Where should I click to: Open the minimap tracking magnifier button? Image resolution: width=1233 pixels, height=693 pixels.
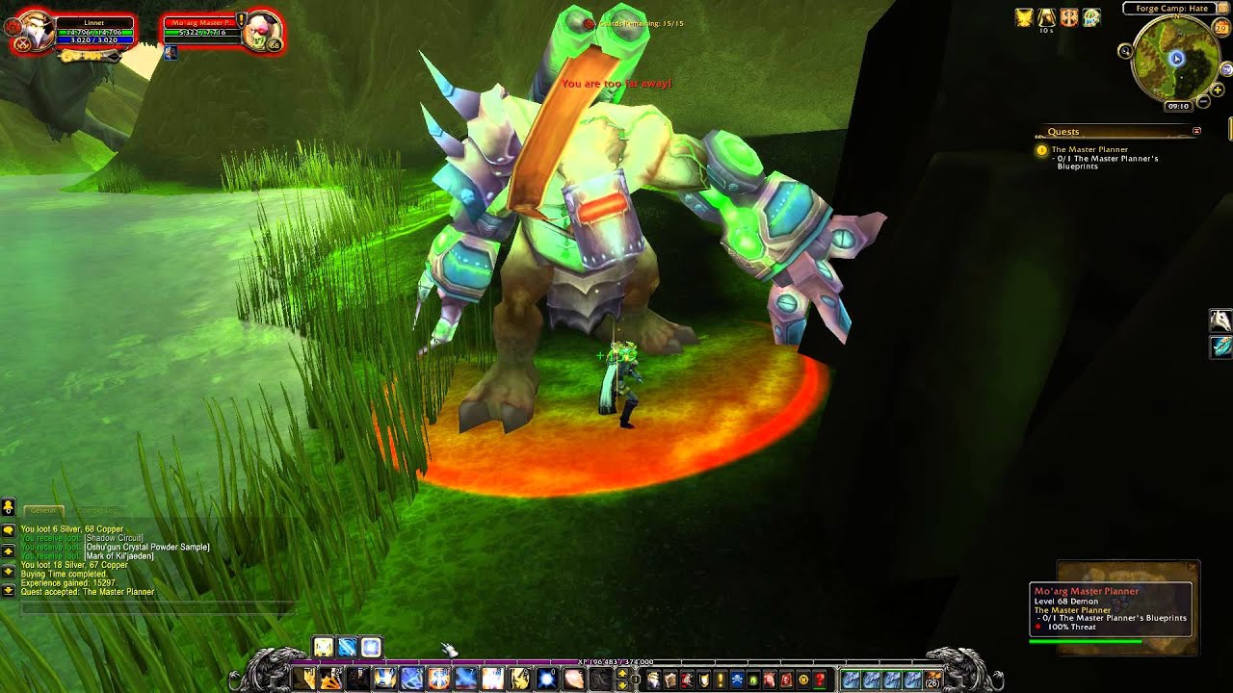tap(1125, 51)
